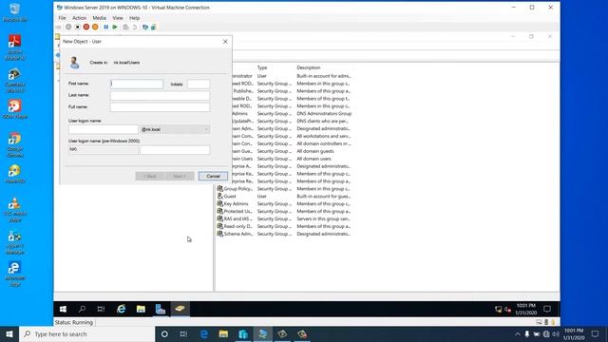Screen dimensions: 608x342
Task: Focus the First name field
Action: coord(137,84)
